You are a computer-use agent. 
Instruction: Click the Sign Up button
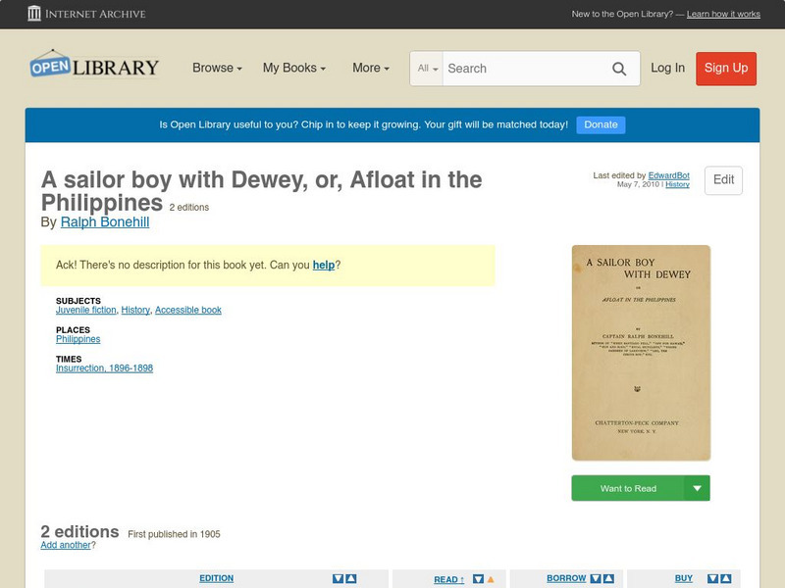click(725, 69)
